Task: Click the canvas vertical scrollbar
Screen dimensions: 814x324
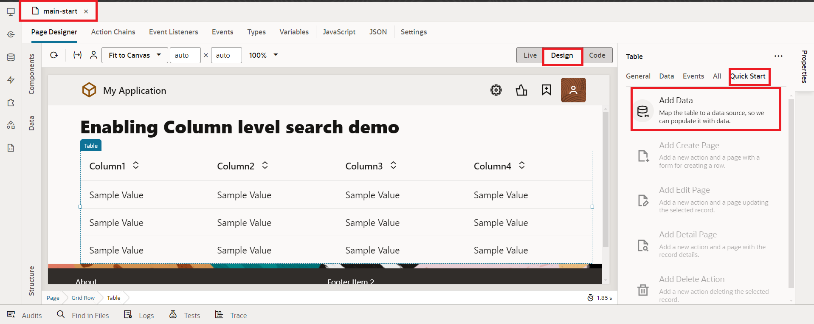Action: coord(606,178)
